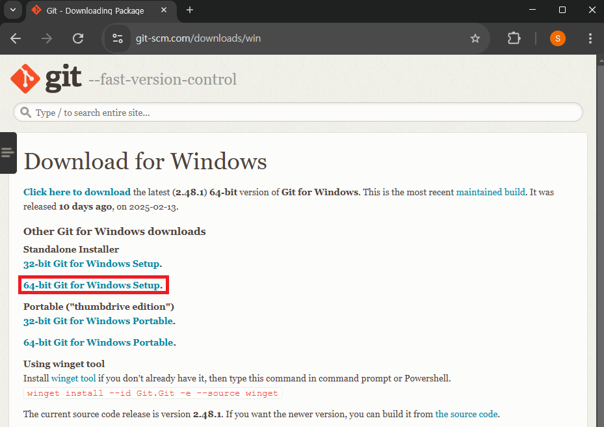604x427 pixels.
Task: Download 64-bit Git for Windows Portable
Action: coord(98,342)
